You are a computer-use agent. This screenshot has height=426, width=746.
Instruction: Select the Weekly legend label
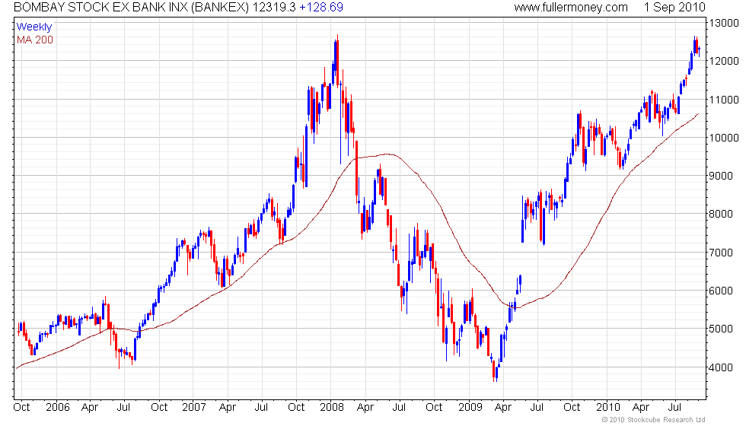click(x=33, y=27)
